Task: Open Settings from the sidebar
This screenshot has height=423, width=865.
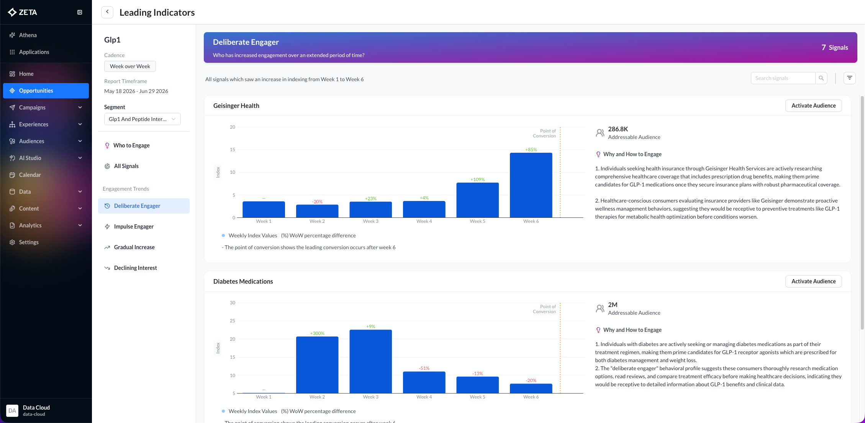Action: pos(46,242)
